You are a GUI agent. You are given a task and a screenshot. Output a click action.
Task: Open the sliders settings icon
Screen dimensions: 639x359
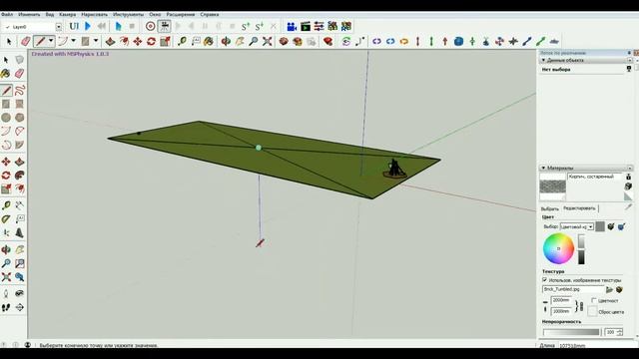(319, 27)
